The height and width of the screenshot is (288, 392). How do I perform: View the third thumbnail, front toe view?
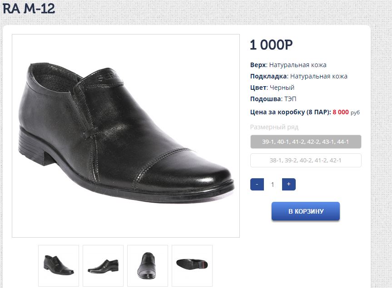click(148, 265)
